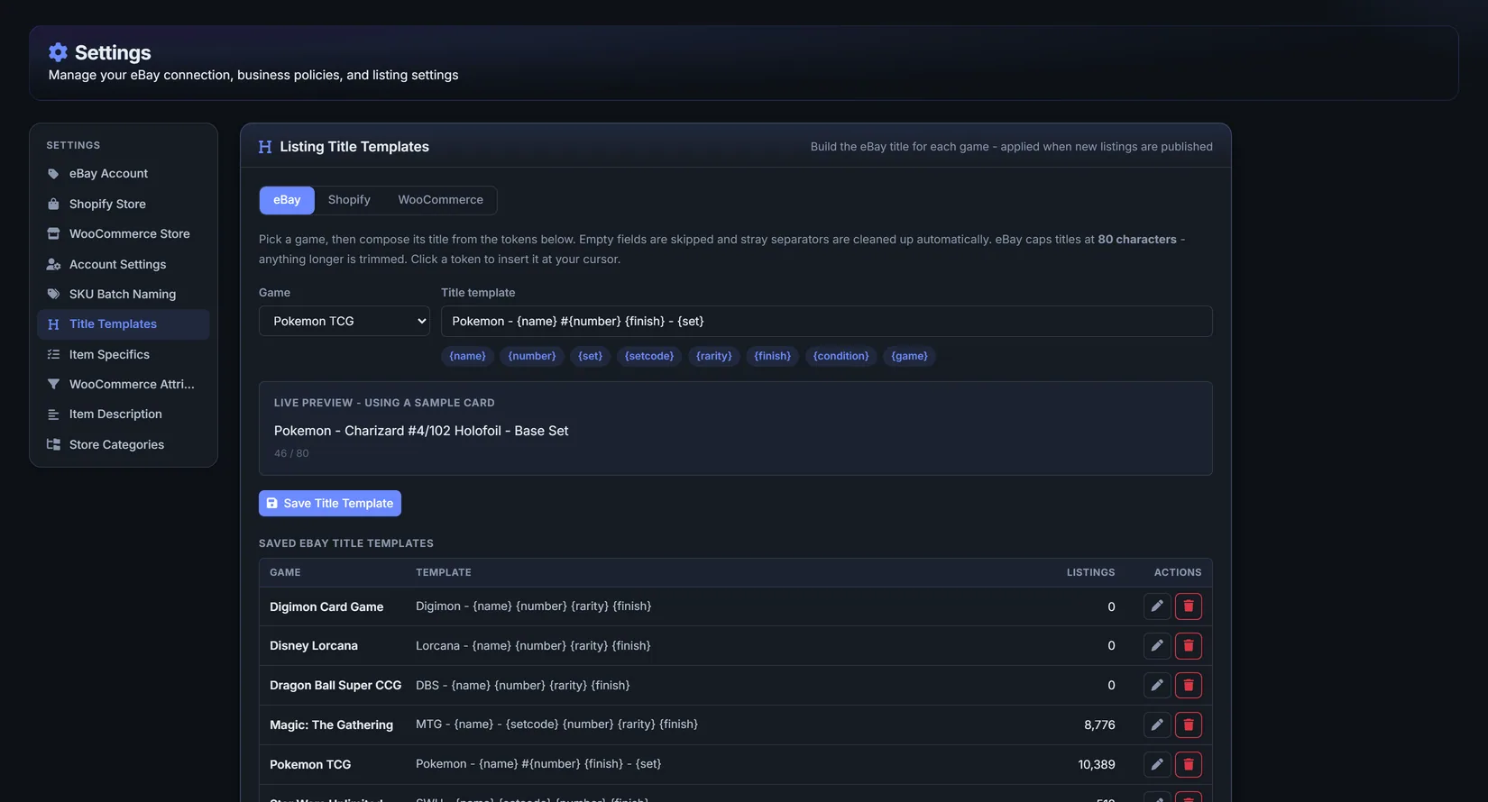Edit the Disney Lorcana template
The image size is (1488, 802).
tap(1157, 646)
